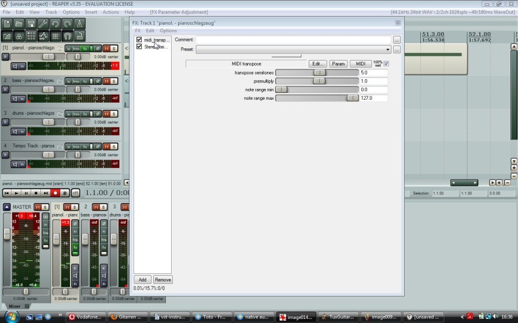This screenshot has width=518, height=323.
Task: Go to project end in the transport
Action: point(46,193)
